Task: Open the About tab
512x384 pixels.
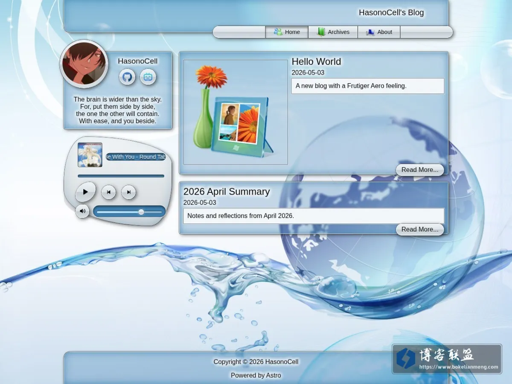Action: (379, 32)
